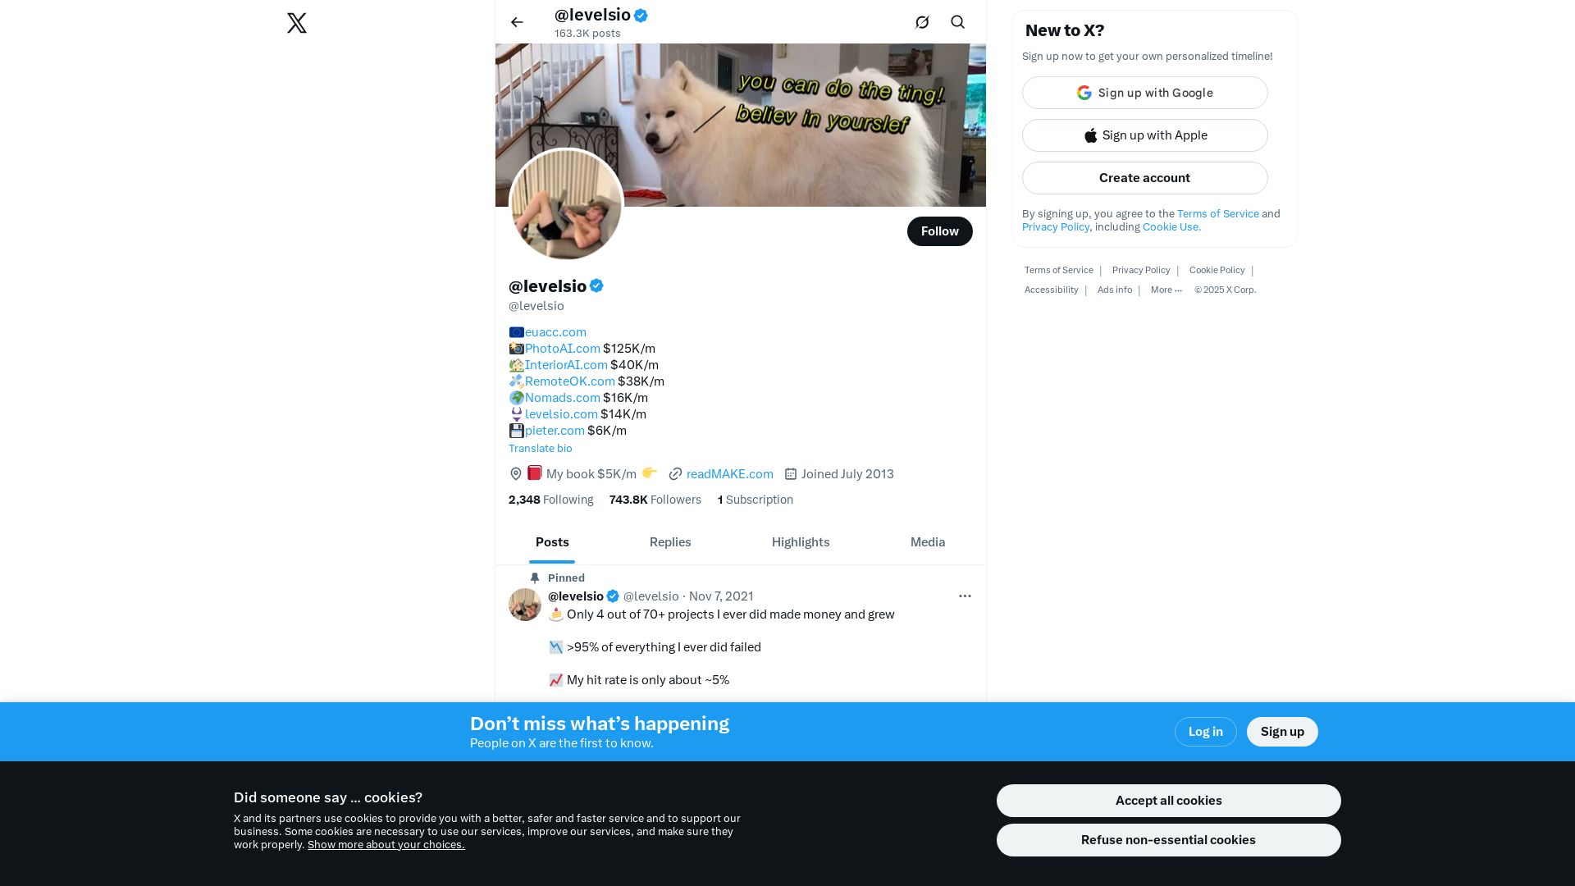
Task: Translate the profile bio
Action: [x=540, y=449]
